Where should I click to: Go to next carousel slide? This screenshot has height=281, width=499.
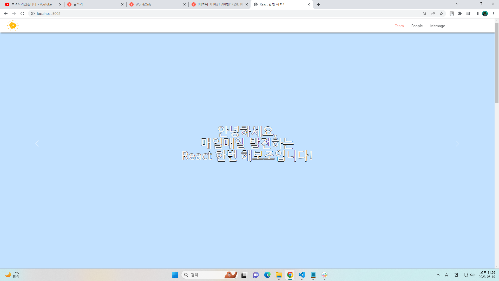coord(457,144)
